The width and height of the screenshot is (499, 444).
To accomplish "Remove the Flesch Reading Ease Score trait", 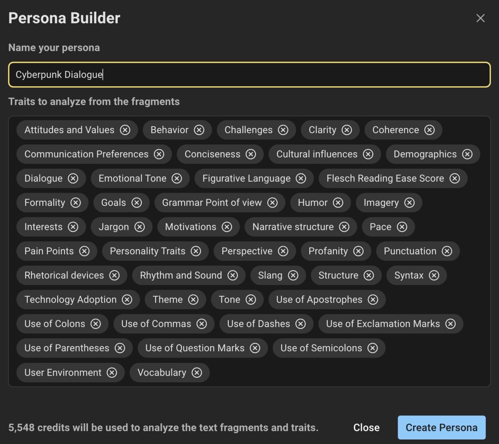I will [454, 178].
